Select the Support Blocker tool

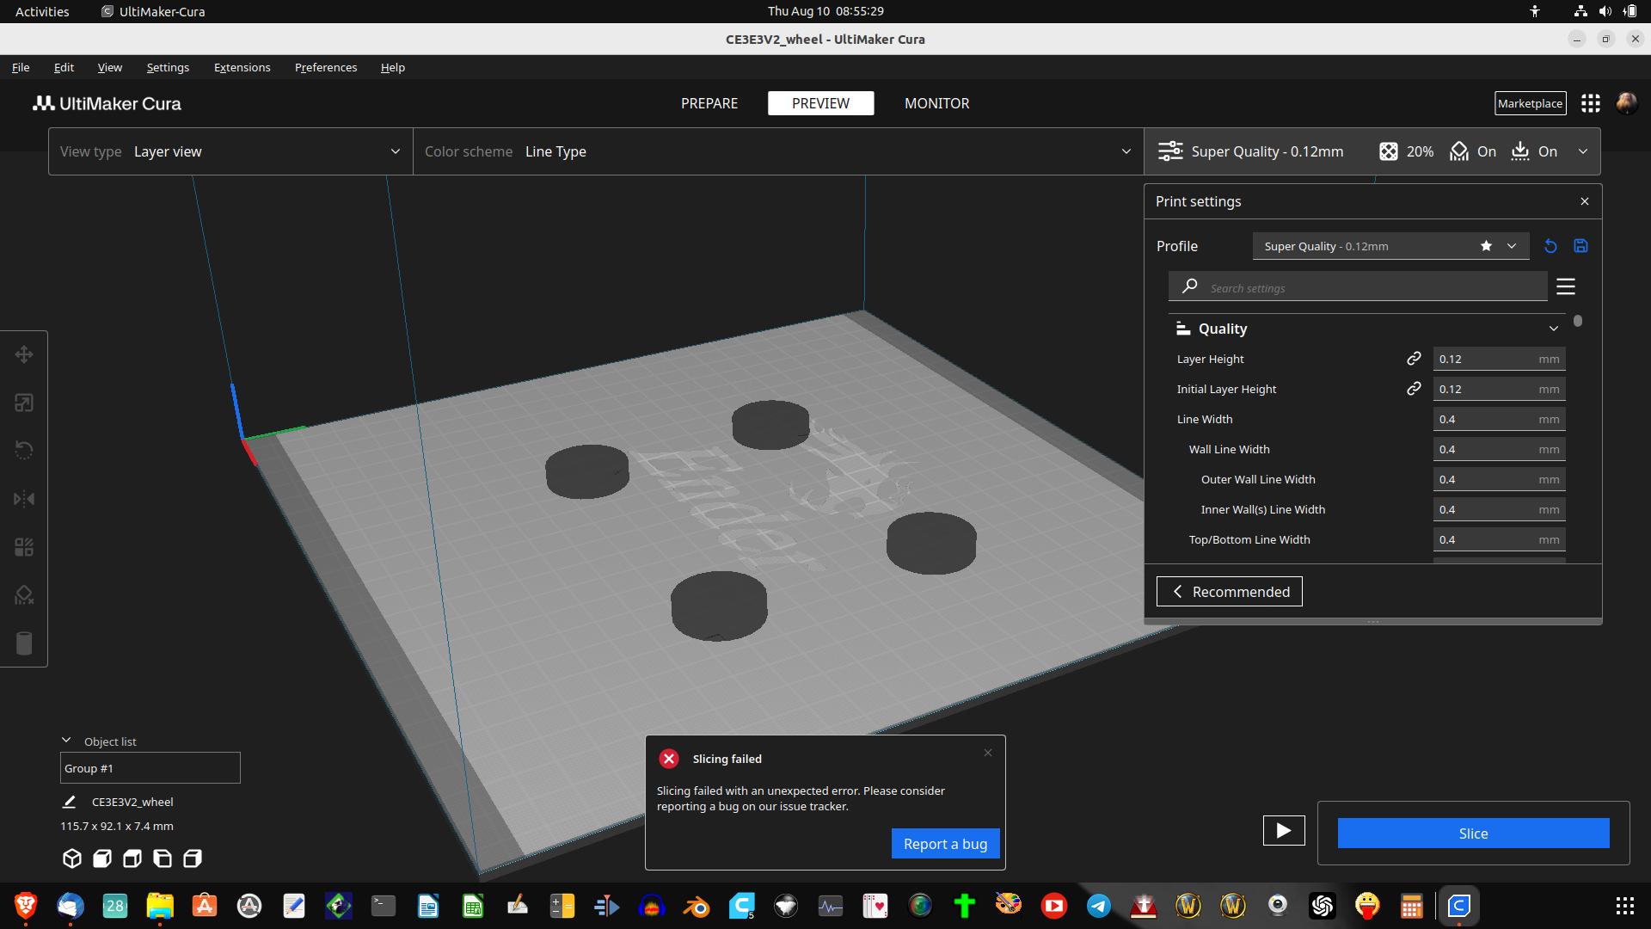pyautogui.click(x=23, y=594)
